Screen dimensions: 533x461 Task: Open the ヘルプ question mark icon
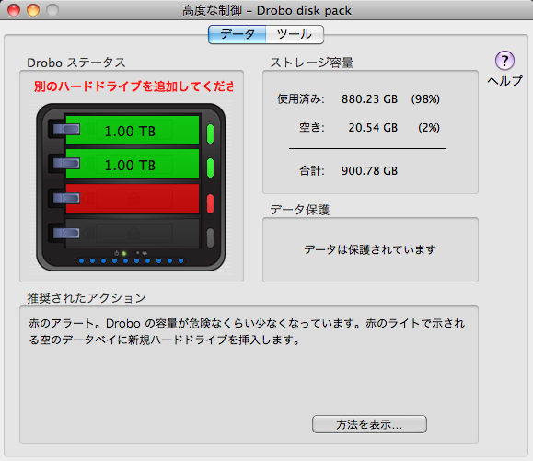504,61
